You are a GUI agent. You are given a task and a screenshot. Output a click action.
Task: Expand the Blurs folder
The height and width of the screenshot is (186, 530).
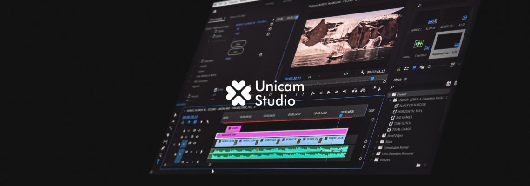coord(377,142)
